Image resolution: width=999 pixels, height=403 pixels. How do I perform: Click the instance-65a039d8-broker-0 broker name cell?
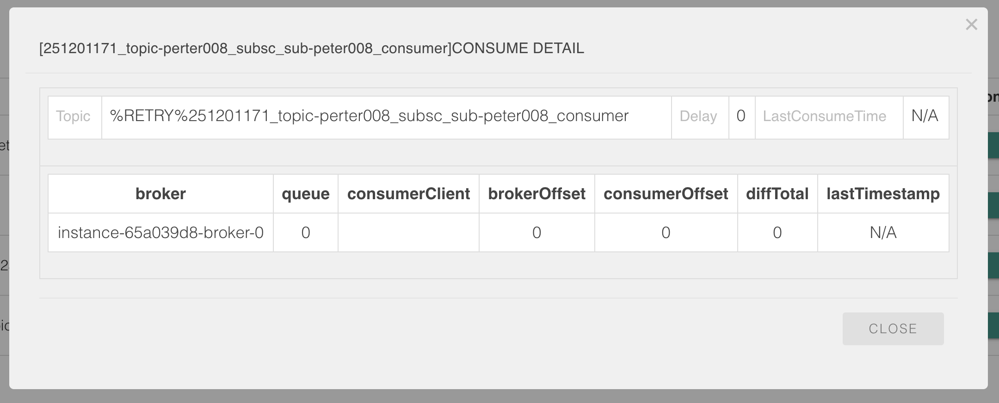point(160,232)
